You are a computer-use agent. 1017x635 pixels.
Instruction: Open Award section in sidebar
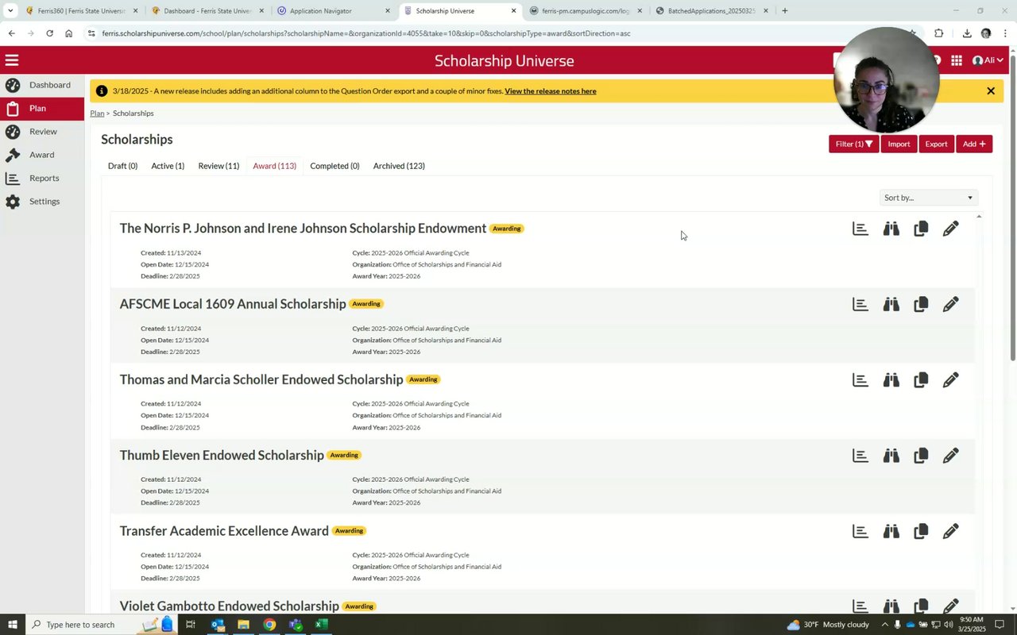(x=42, y=155)
